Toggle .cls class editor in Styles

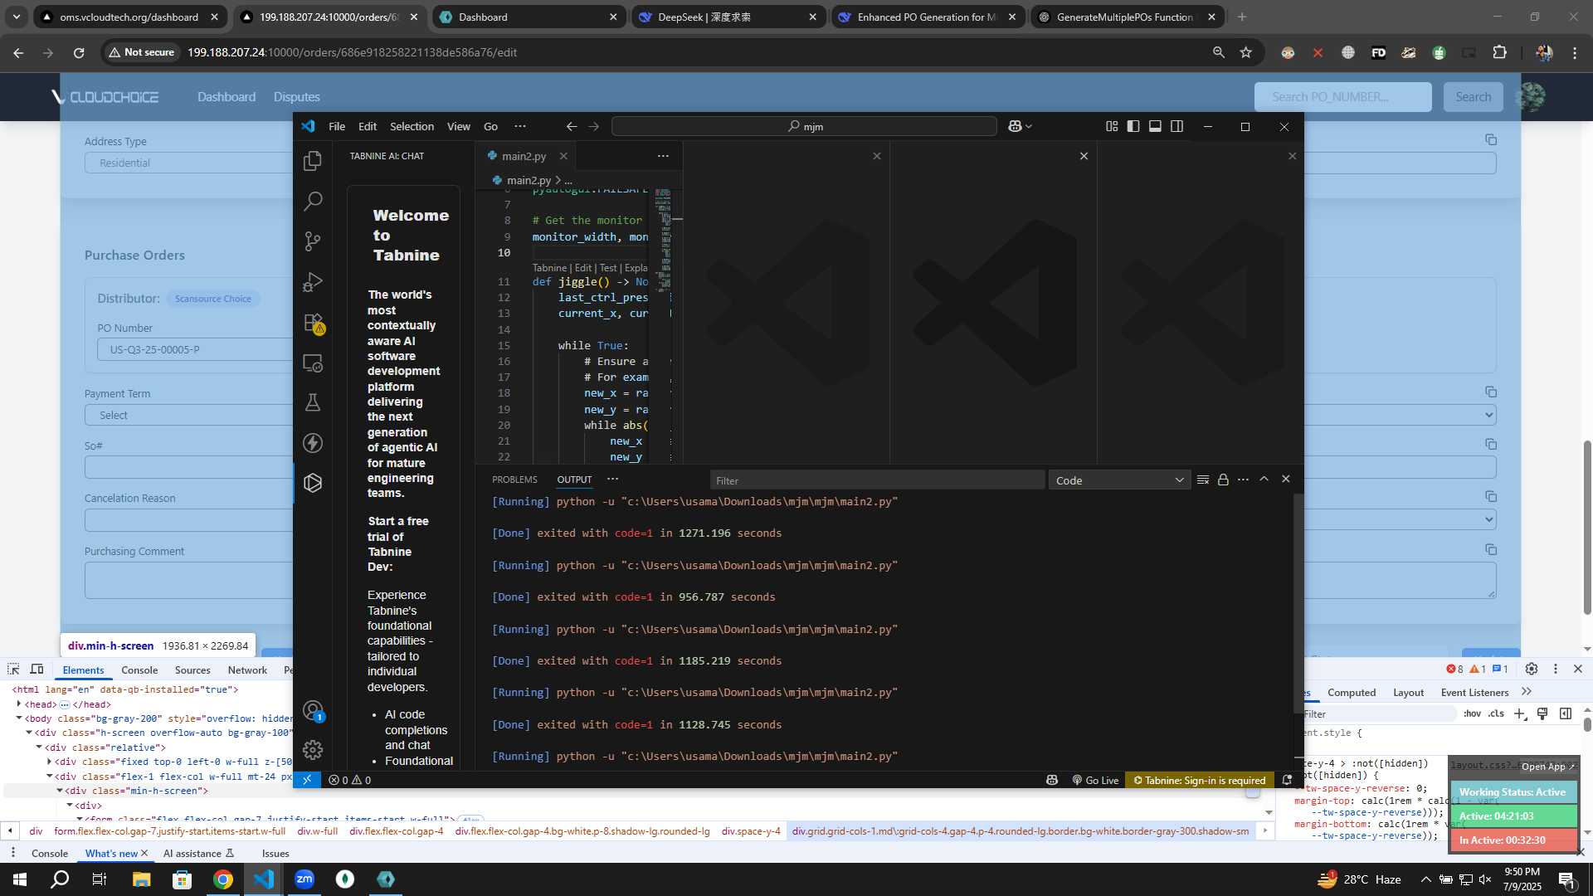tap(1496, 713)
